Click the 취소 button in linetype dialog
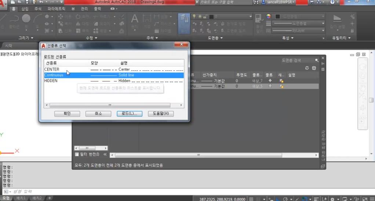 (x=98, y=114)
